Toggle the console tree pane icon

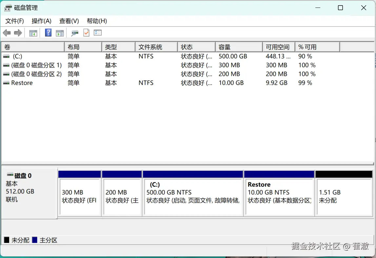[33, 33]
